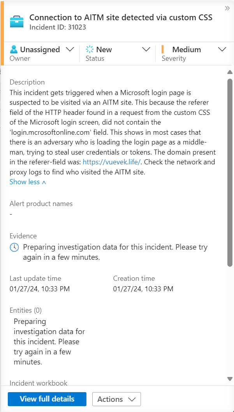Click the clock icon beside Evidence message
Screen dimensions: 234x412
[14, 248]
